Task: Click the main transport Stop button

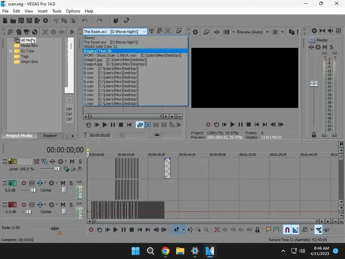Action: coord(132,230)
